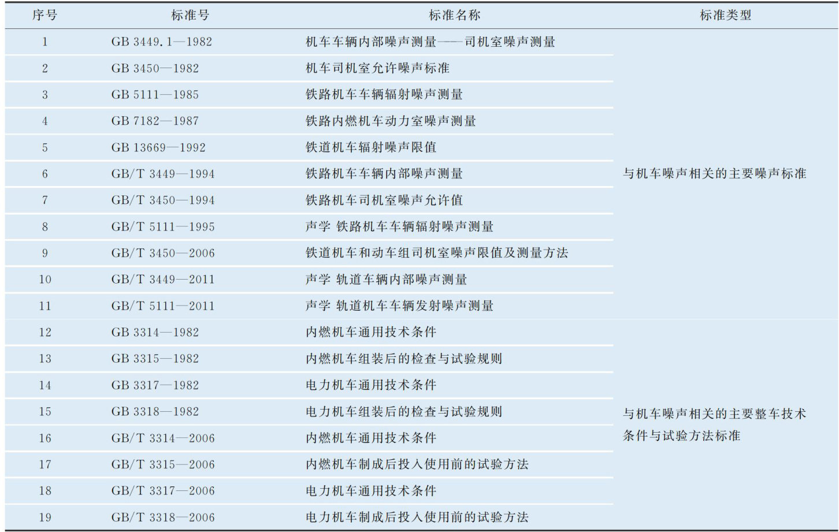The width and height of the screenshot is (839, 532).
Task: Select standard number GB 3449.1—1982
Action: point(162,42)
